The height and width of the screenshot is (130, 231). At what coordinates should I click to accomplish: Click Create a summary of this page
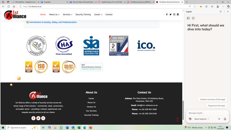pyautogui.click(x=212, y=100)
